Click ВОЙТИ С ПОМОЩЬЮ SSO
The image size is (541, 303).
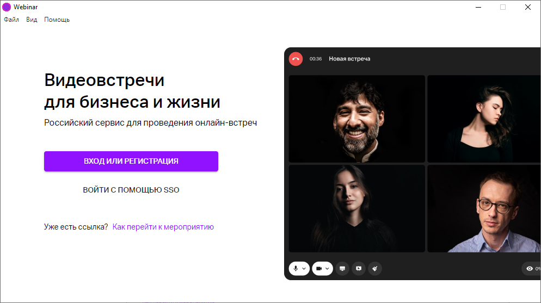[x=131, y=190]
